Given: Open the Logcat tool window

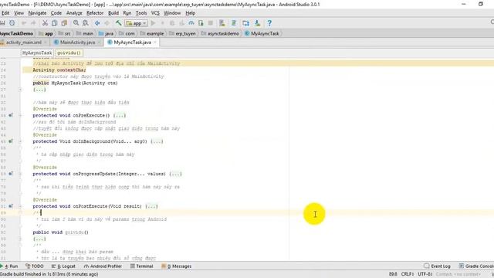Looking at the screenshot, I should point(63,266).
